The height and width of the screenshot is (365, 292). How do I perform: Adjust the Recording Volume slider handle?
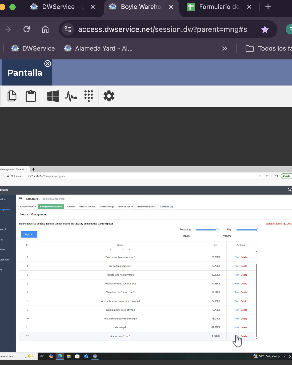pyautogui.click(x=217, y=230)
